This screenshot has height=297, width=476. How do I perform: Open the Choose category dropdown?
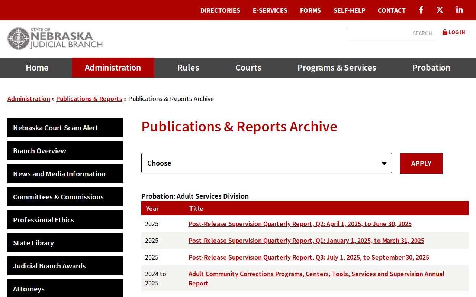(x=267, y=163)
